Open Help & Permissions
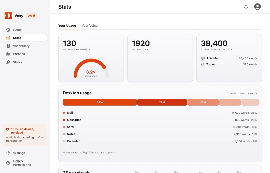270x173 pixels. (25, 163)
